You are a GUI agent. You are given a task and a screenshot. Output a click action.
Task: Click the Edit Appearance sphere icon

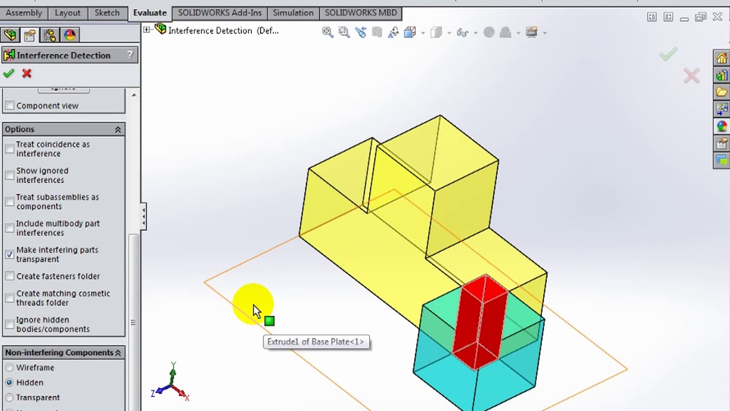coord(489,33)
